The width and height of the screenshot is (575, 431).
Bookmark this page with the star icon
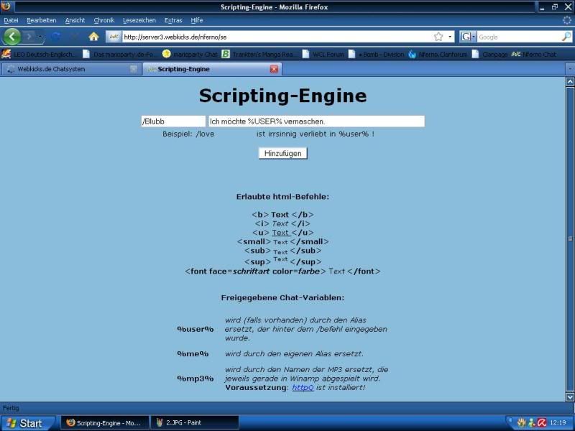tap(438, 37)
